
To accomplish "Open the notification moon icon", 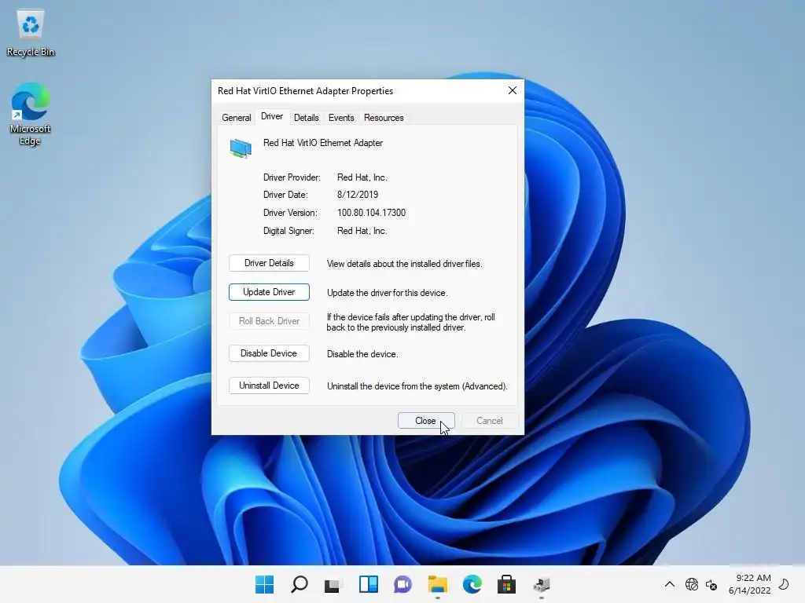I will [784, 584].
